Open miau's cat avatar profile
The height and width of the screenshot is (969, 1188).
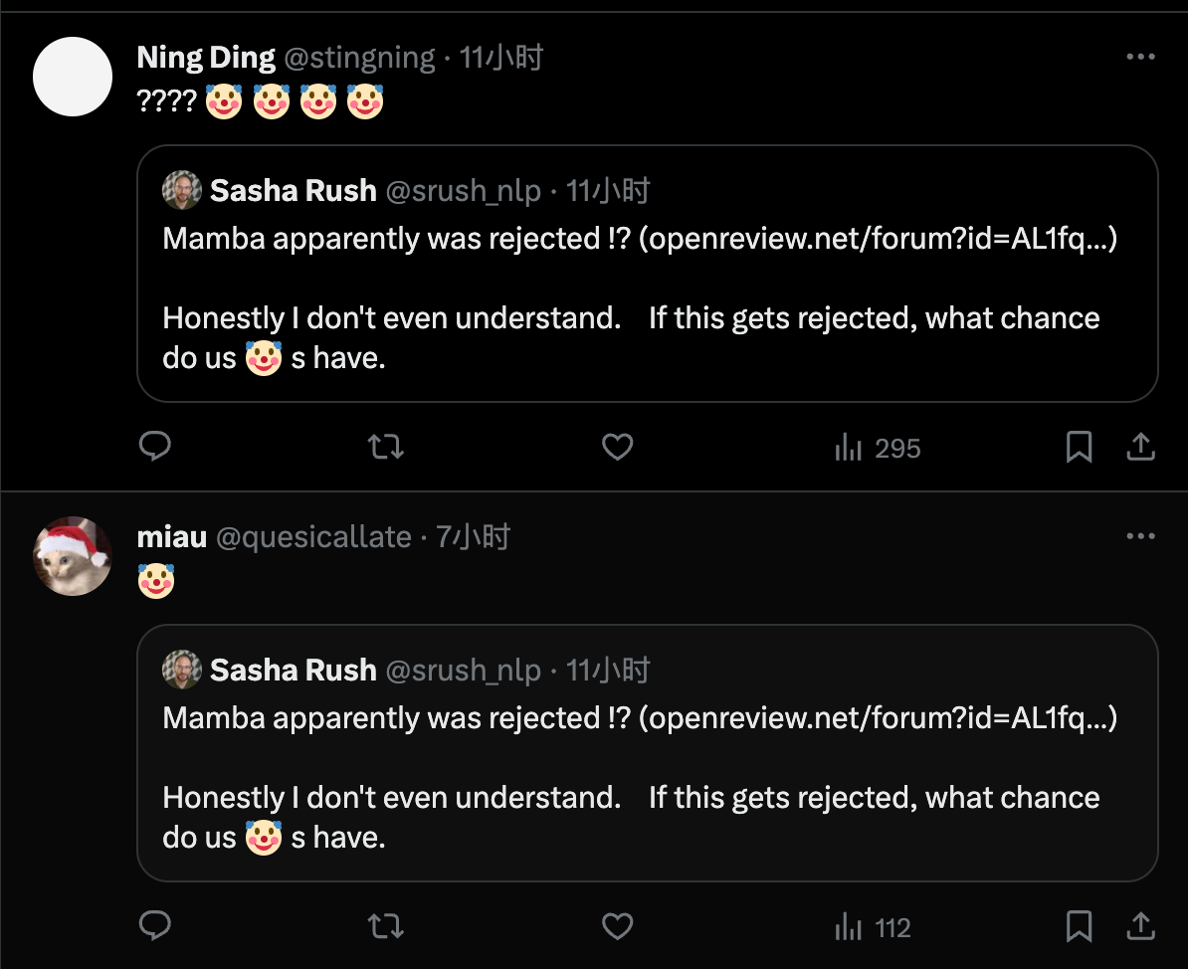point(73,556)
